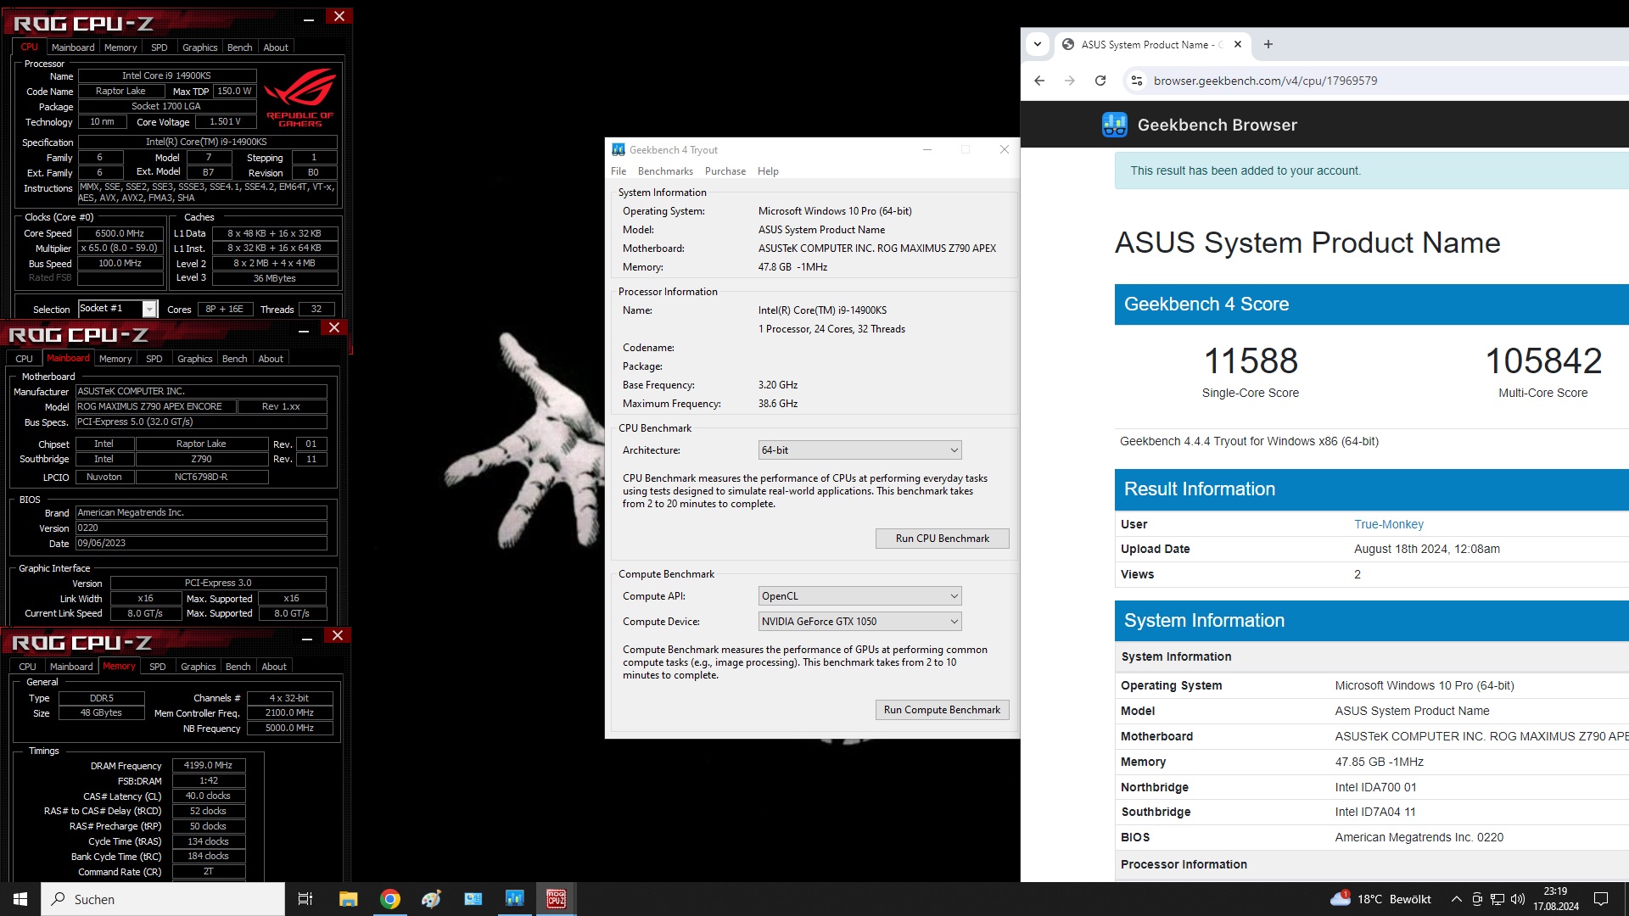Click the Geekbench 4 Tryout window icon
The height and width of the screenshot is (916, 1629).
coord(619,149)
